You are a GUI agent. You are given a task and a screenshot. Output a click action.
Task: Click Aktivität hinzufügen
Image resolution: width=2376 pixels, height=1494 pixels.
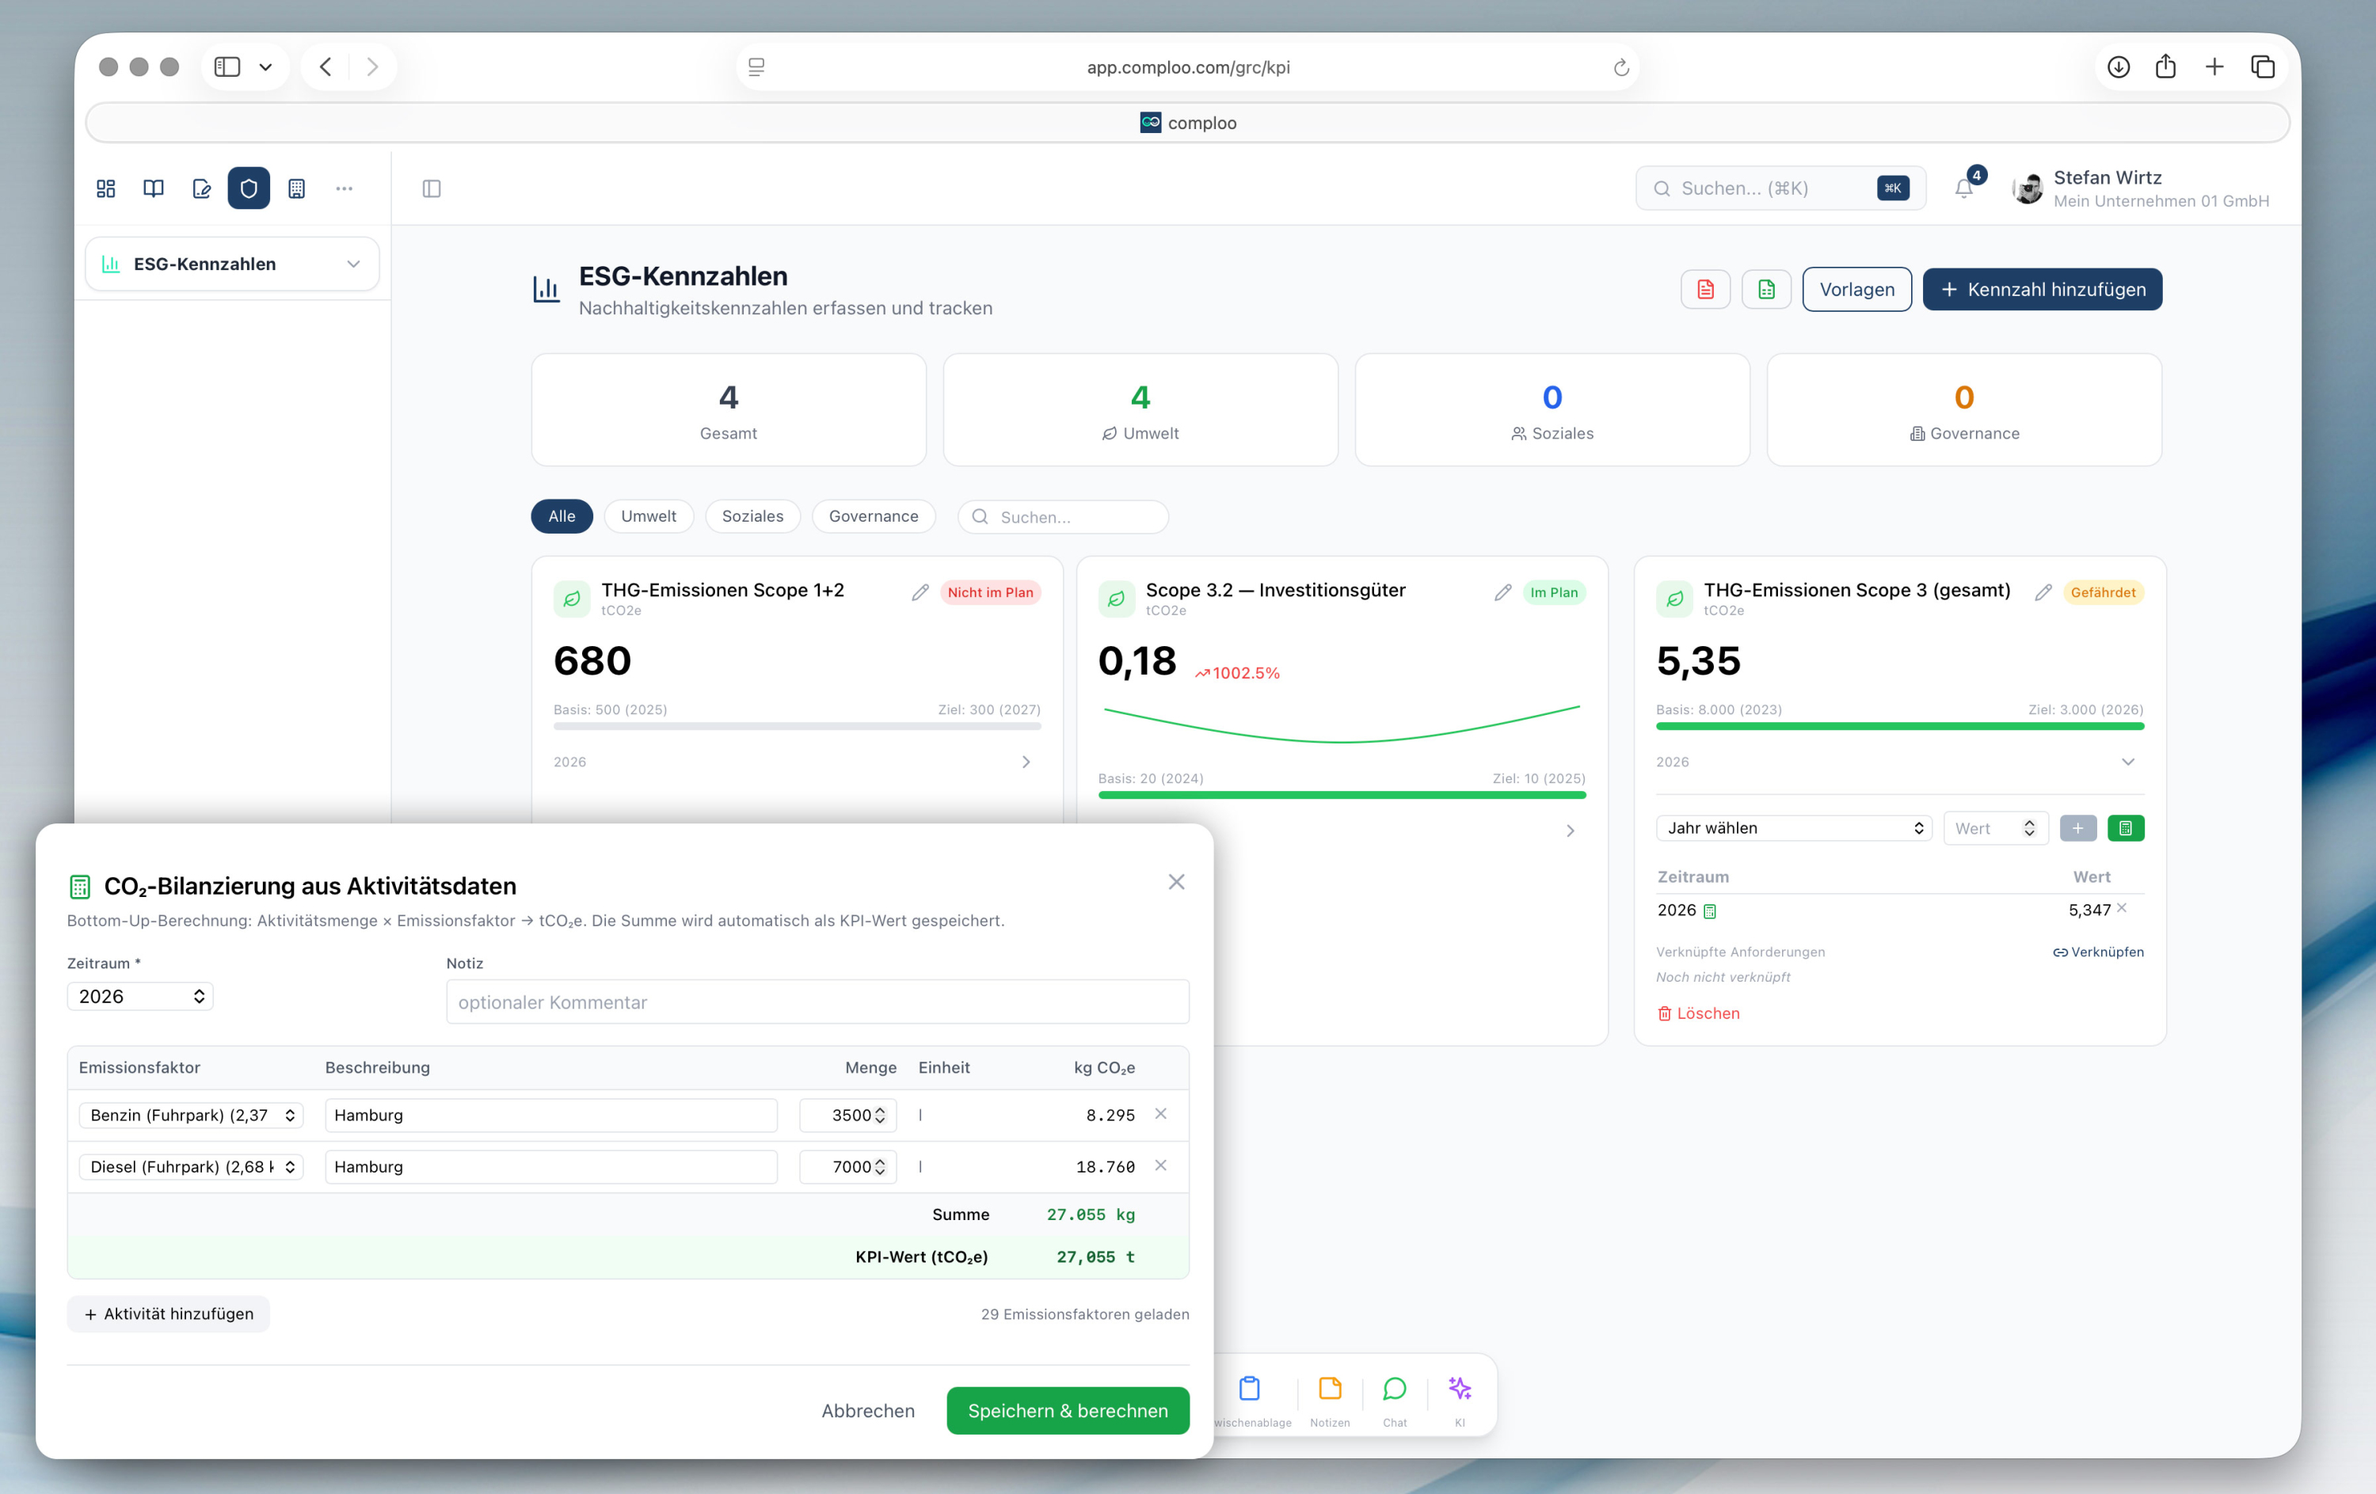[x=169, y=1313]
